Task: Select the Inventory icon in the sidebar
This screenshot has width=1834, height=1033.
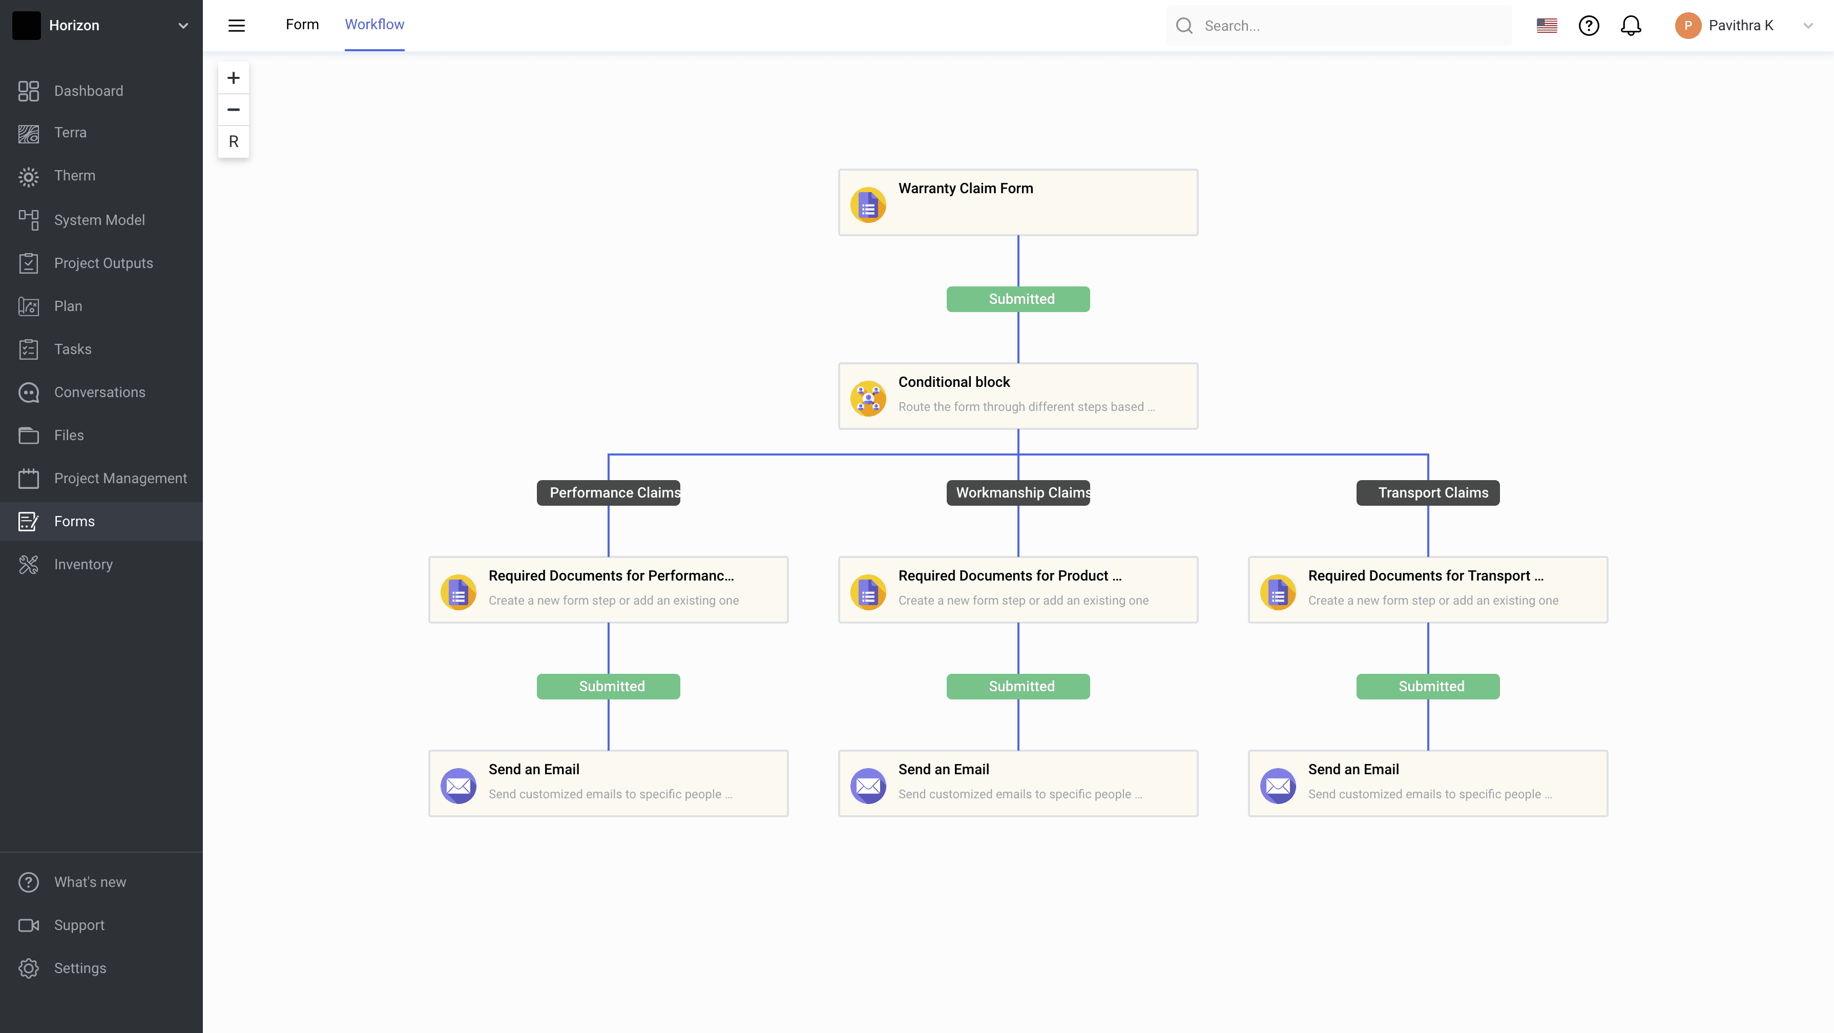Action: coord(29,564)
